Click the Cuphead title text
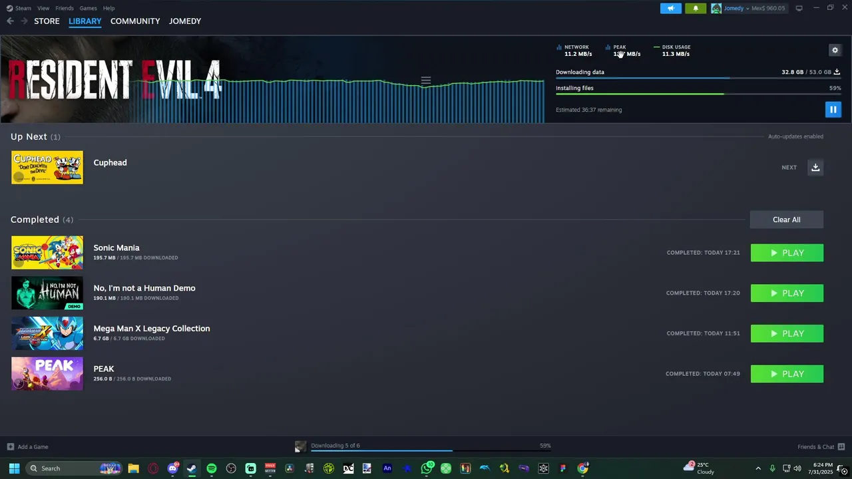 [110, 162]
